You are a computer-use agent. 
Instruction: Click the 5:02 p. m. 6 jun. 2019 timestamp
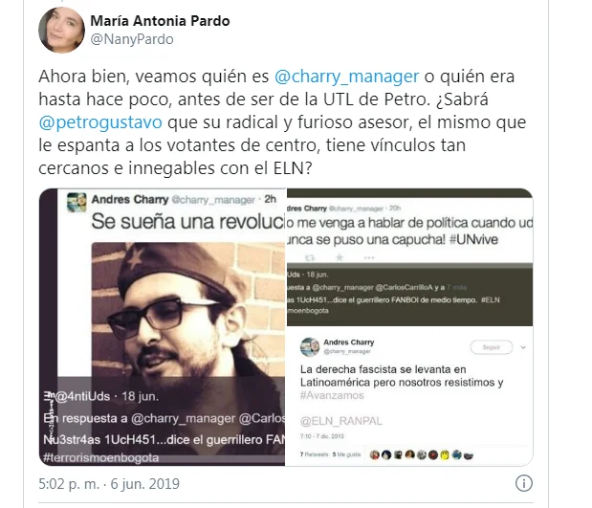(109, 484)
